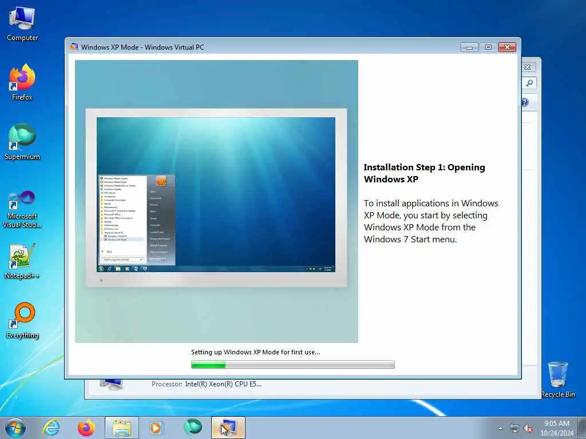This screenshot has height=439, width=586.
Task: Launch Firefox from the taskbar
Action: pos(86,428)
